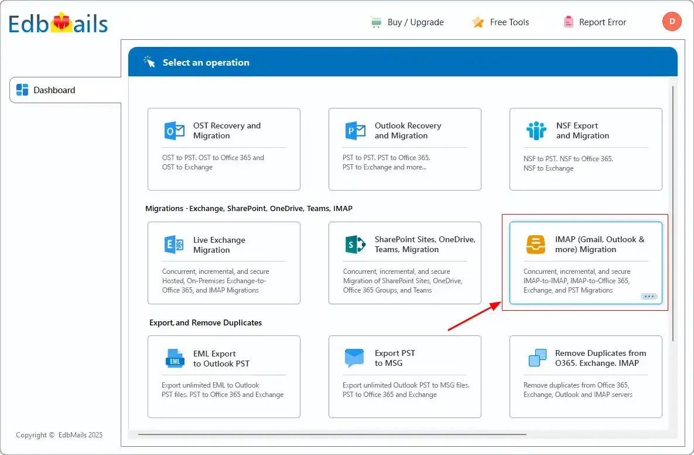This screenshot has width=694, height=455.
Task: Click the cursor icon beside Select an operation
Action: click(x=149, y=62)
